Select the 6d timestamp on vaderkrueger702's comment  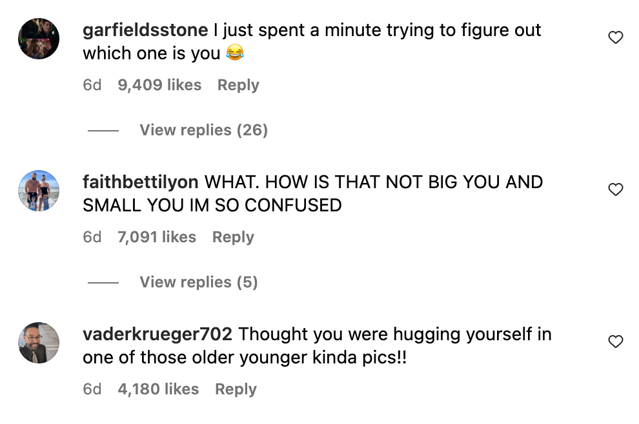pyautogui.click(x=92, y=389)
